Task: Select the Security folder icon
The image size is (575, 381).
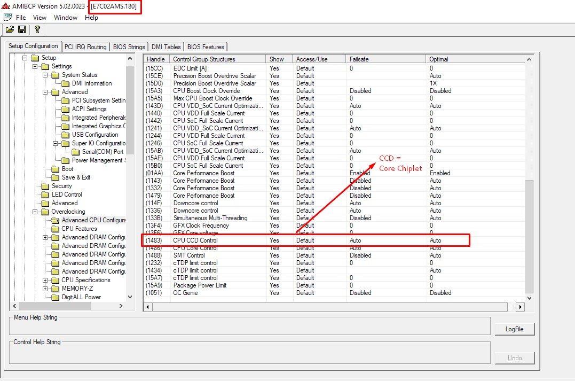Action: point(45,186)
